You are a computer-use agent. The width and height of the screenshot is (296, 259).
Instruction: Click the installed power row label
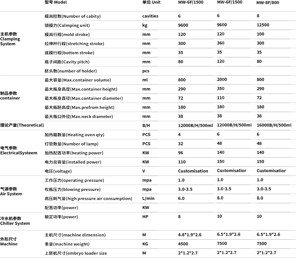click(73, 162)
